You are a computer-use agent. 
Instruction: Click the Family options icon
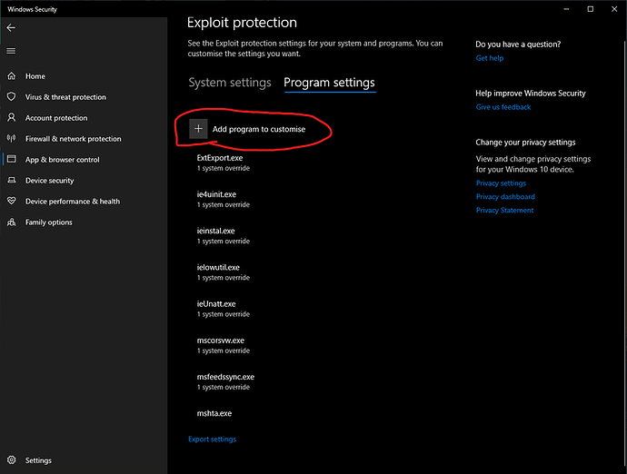(11, 222)
